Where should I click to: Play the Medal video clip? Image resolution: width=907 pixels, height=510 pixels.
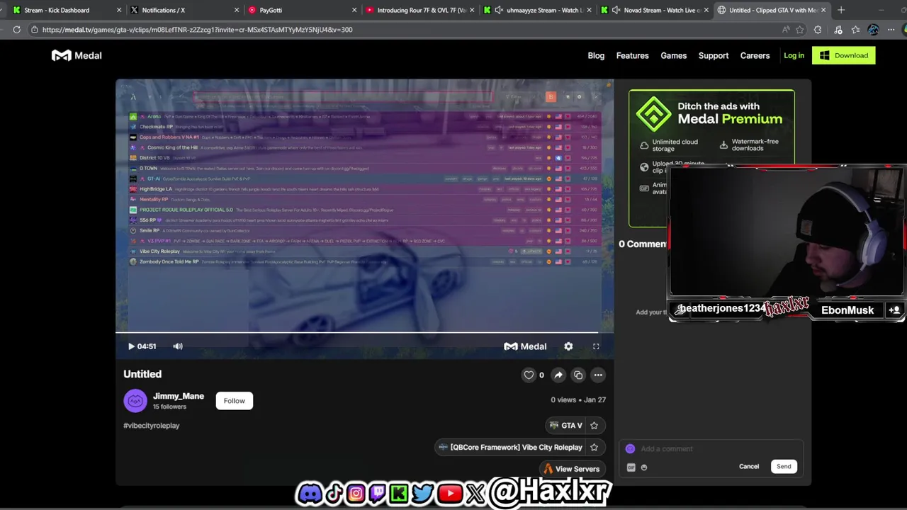(131, 346)
